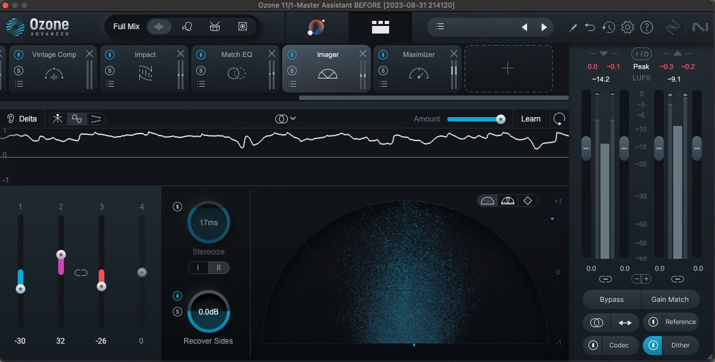Solo the Recover Sides signal

(177, 312)
